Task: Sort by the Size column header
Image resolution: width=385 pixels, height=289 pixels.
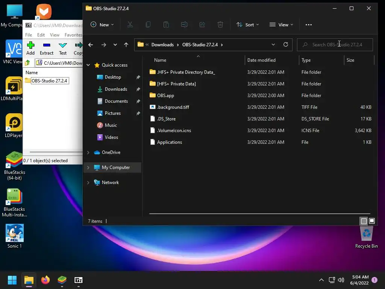Action: [350, 60]
